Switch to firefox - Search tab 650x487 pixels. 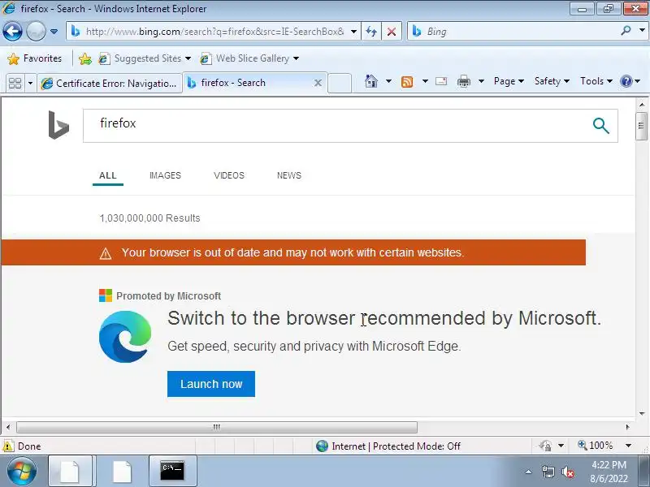tap(248, 83)
